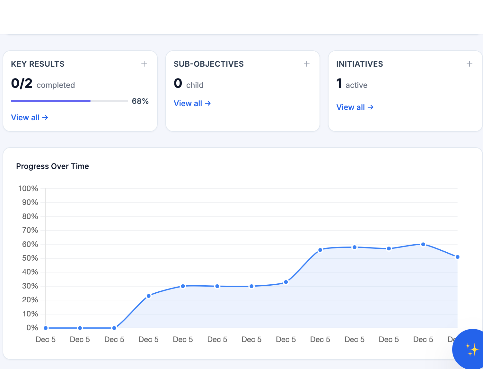Click the 68% progress bar
This screenshot has height=369, width=483.
pos(69,101)
